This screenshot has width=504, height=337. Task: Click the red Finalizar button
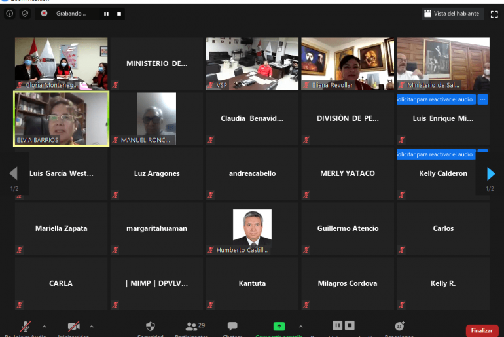pyautogui.click(x=482, y=330)
